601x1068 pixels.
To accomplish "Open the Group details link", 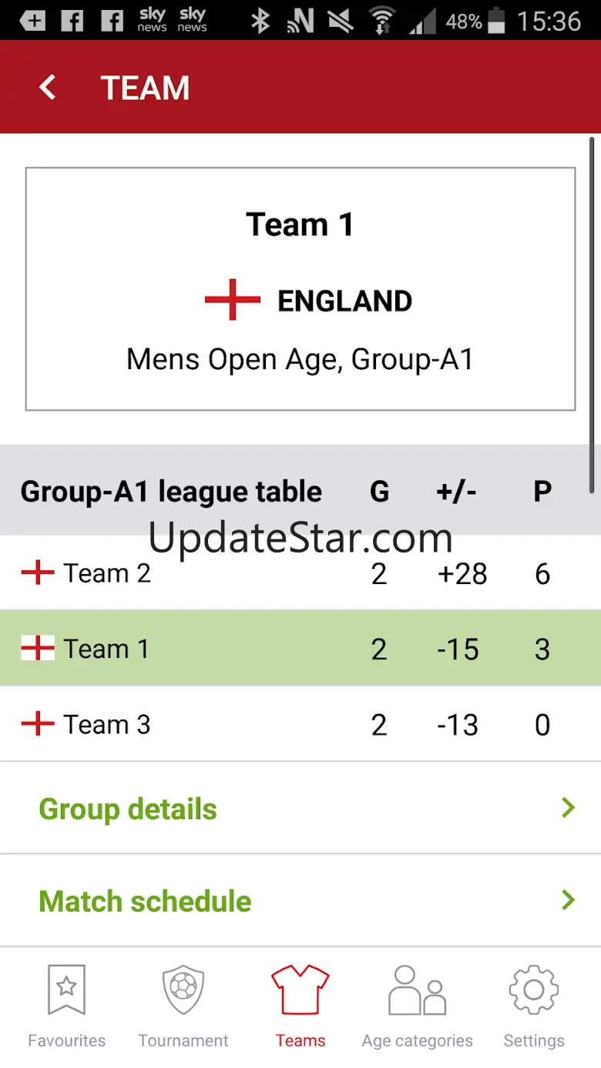I will click(x=128, y=809).
